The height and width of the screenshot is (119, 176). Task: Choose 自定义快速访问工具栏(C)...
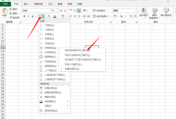click(82, 55)
